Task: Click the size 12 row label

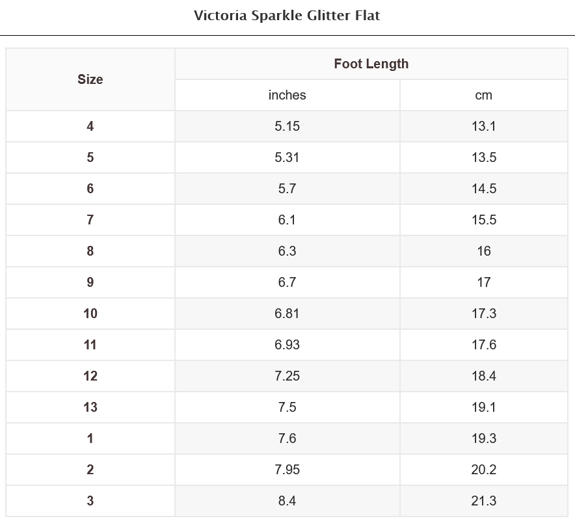Action: 90,376
